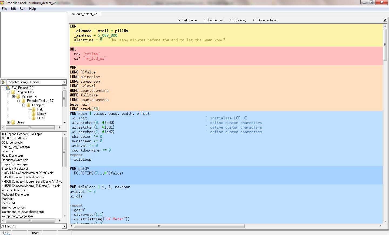Click the SW_Preload (C:) drive icon
The width and height of the screenshot is (389, 235).
pyautogui.click(x=8, y=88)
